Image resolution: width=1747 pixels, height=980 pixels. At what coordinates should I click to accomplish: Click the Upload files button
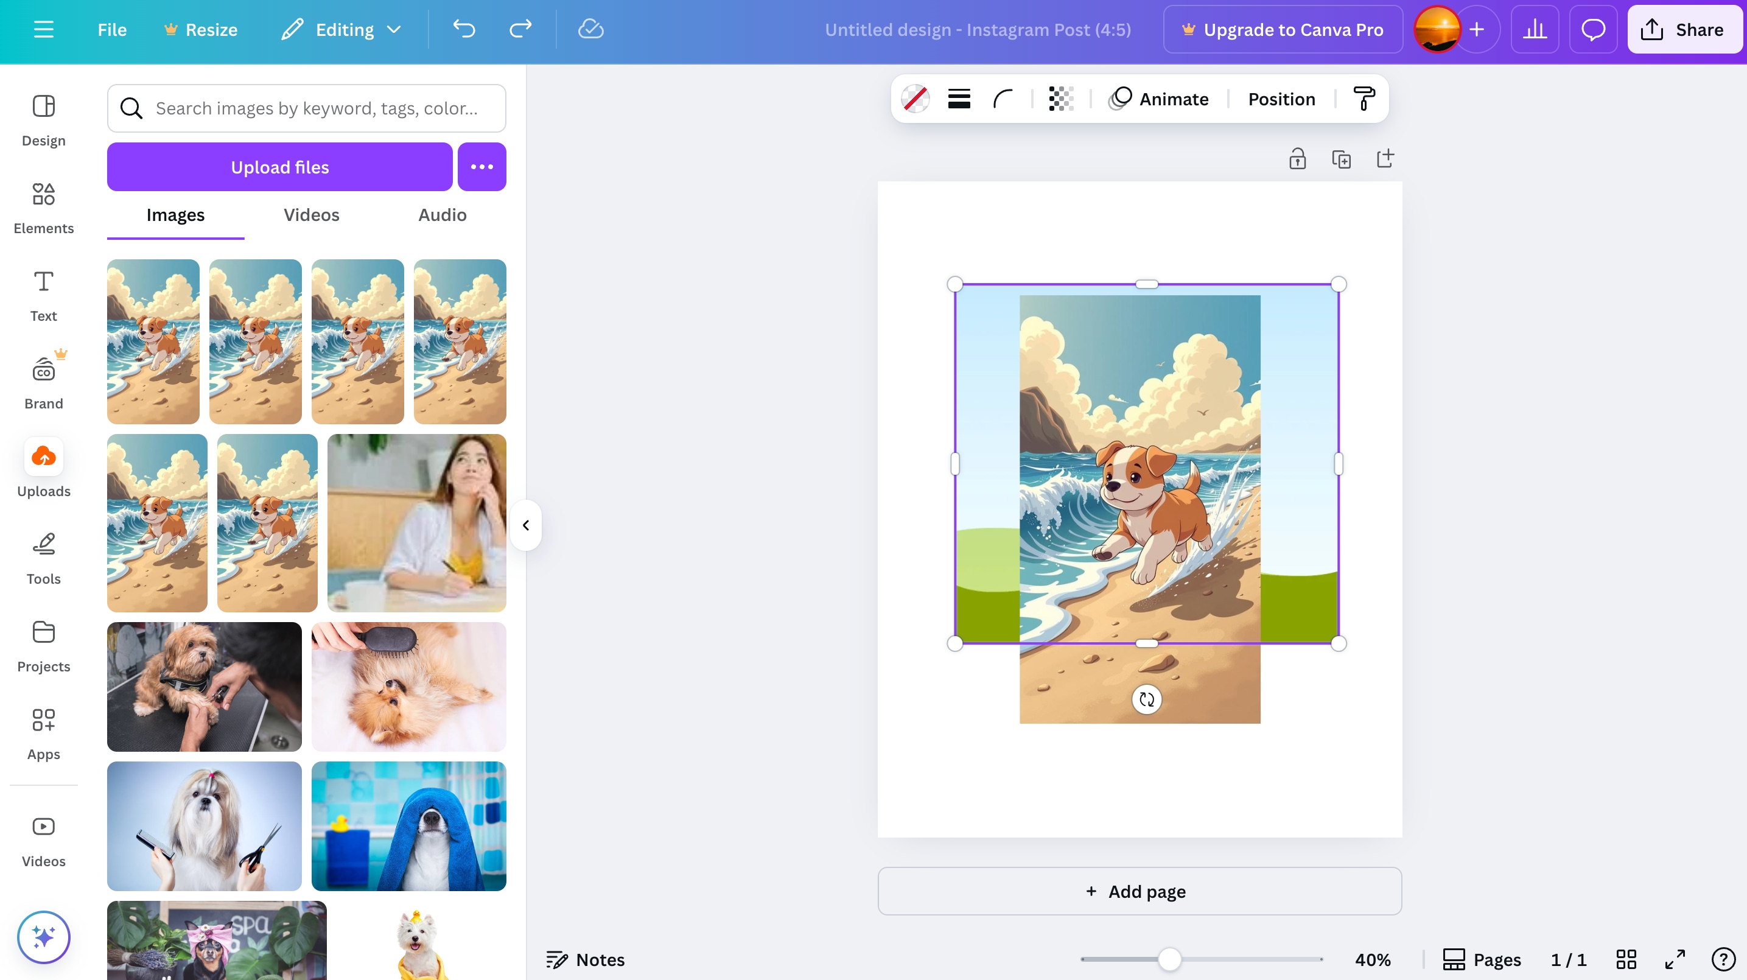point(279,167)
